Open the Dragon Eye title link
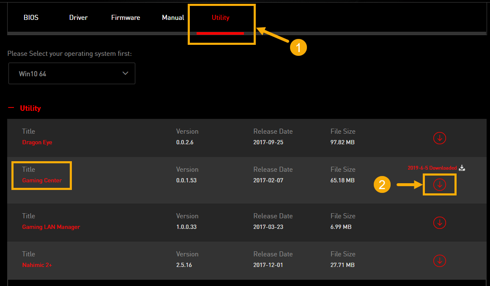Image resolution: width=490 pixels, height=286 pixels. click(x=37, y=142)
